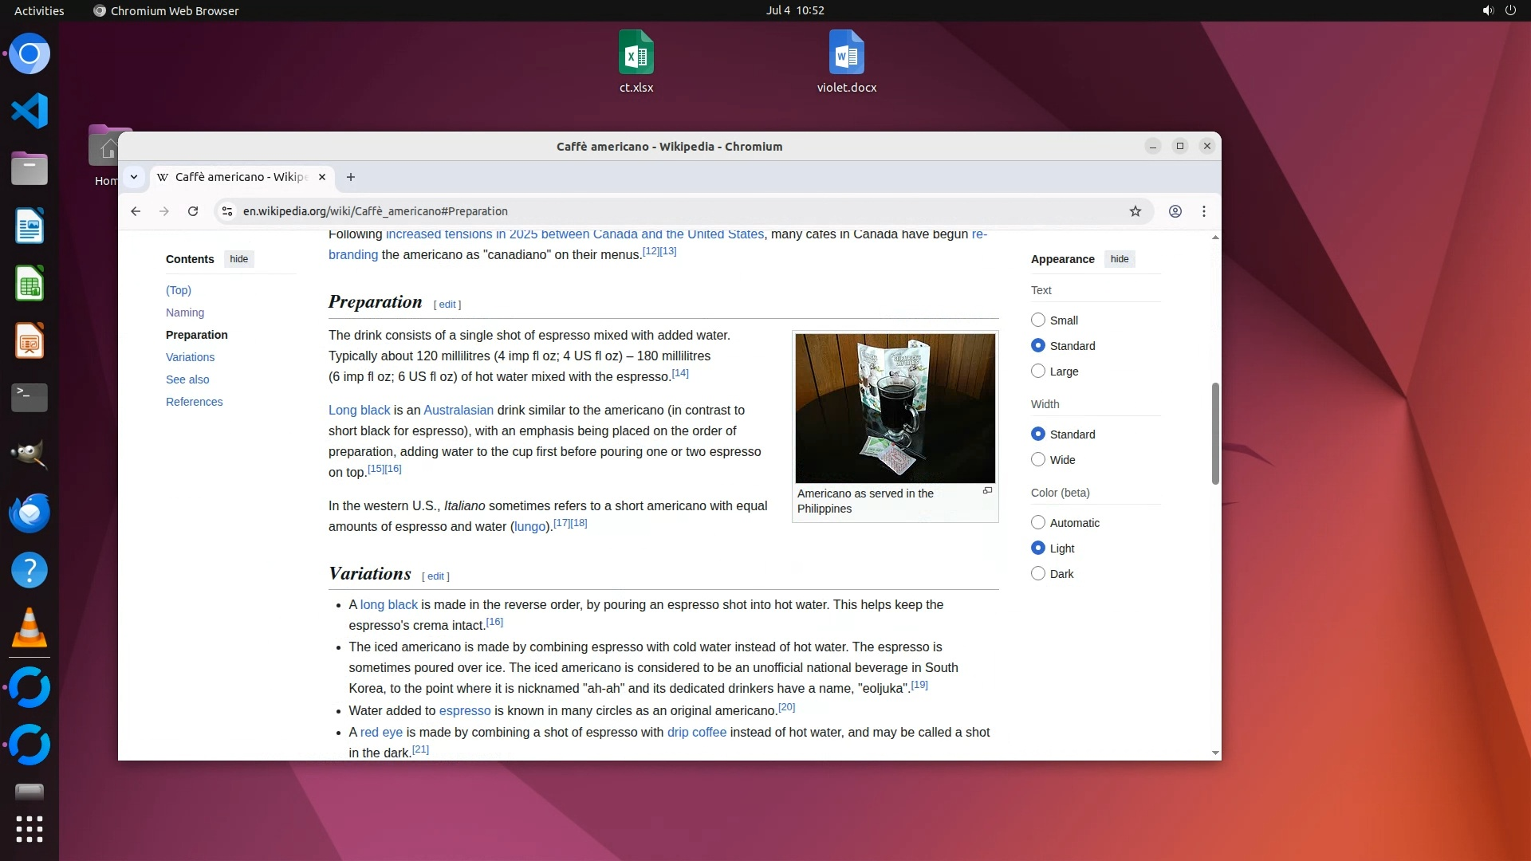Open Chromium profile account icon
This screenshot has height=861, width=1531.
pyautogui.click(x=1175, y=211)
